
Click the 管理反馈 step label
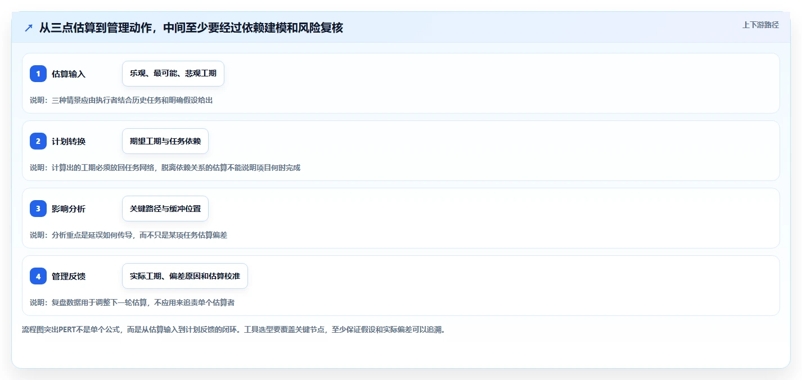(69, 276)
